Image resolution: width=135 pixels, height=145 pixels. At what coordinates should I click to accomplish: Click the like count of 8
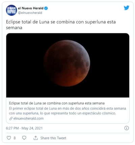(x=15, y=138)
